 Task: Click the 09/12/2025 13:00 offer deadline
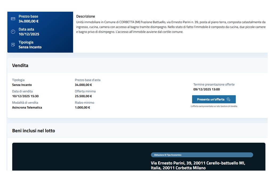[x=206, y=89]
